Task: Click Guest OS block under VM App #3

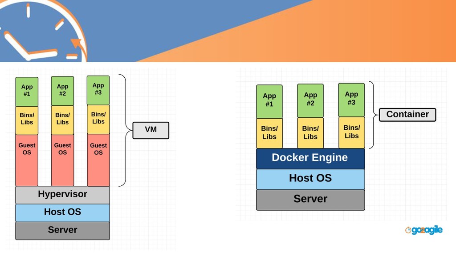Action: point(98,160)
